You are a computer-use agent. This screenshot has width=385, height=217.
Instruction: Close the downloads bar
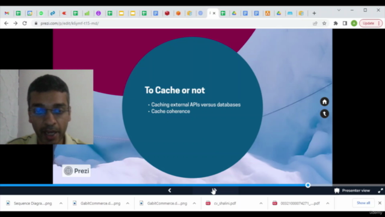(380, 203)
